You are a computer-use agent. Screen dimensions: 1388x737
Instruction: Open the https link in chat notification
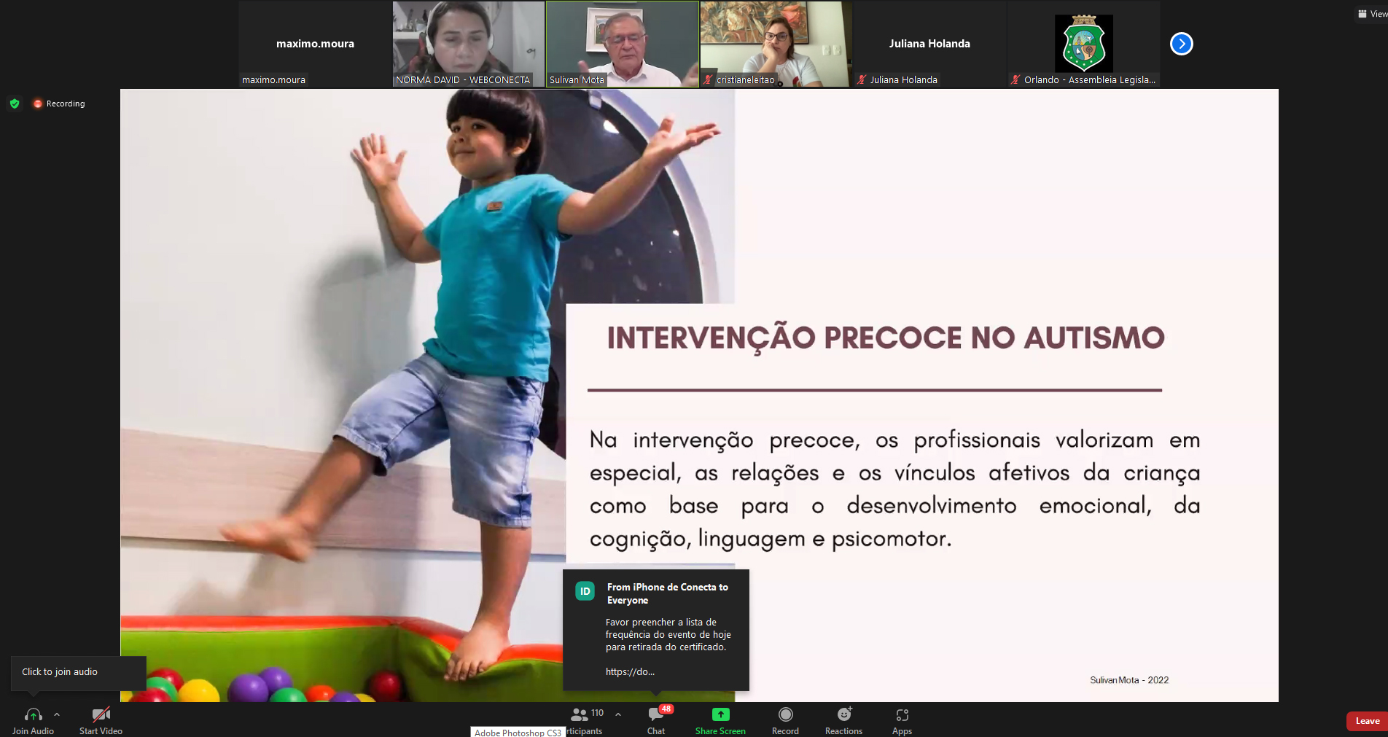(x=630, y=672)
